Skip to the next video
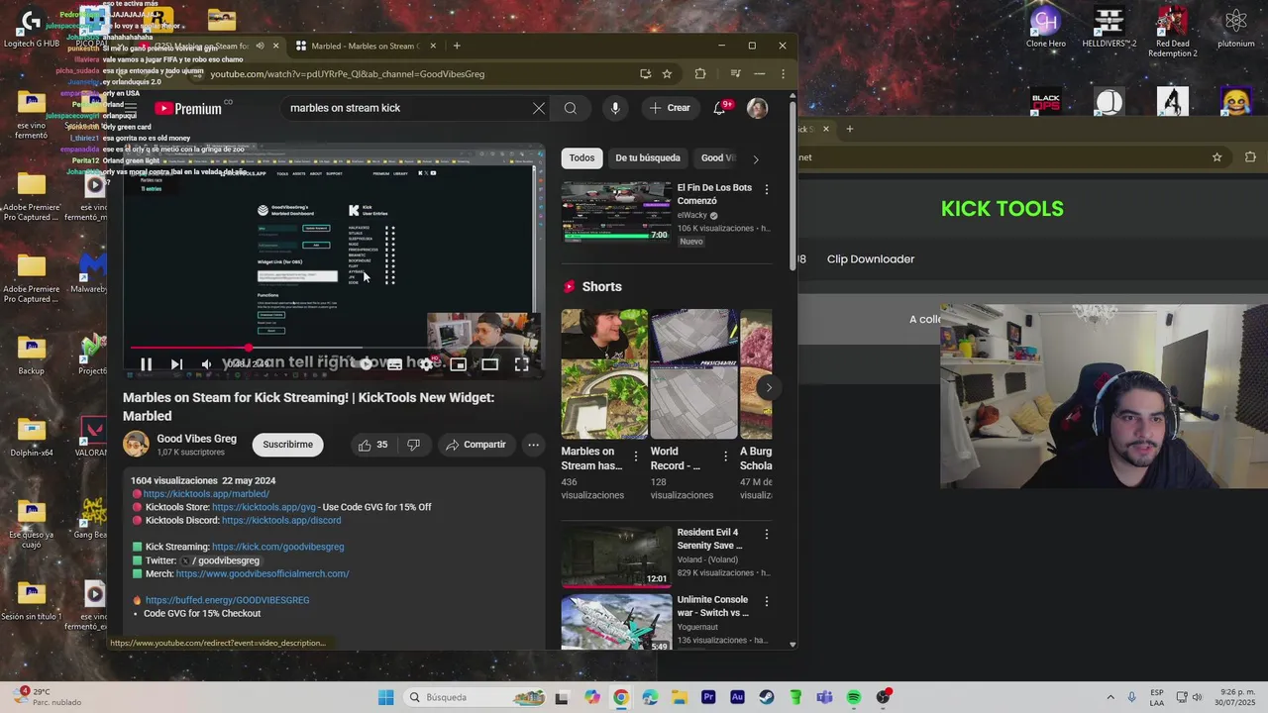This screenshot has height=713, width=1268. point(176,364)
